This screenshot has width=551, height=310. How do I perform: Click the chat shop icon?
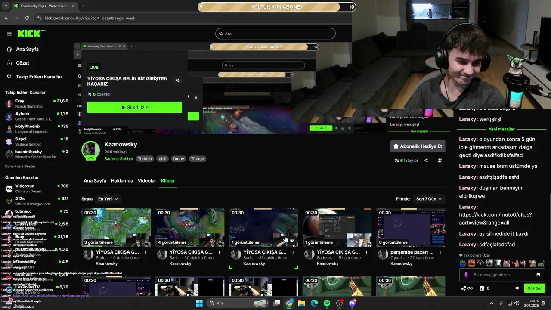tap(482, 288)
